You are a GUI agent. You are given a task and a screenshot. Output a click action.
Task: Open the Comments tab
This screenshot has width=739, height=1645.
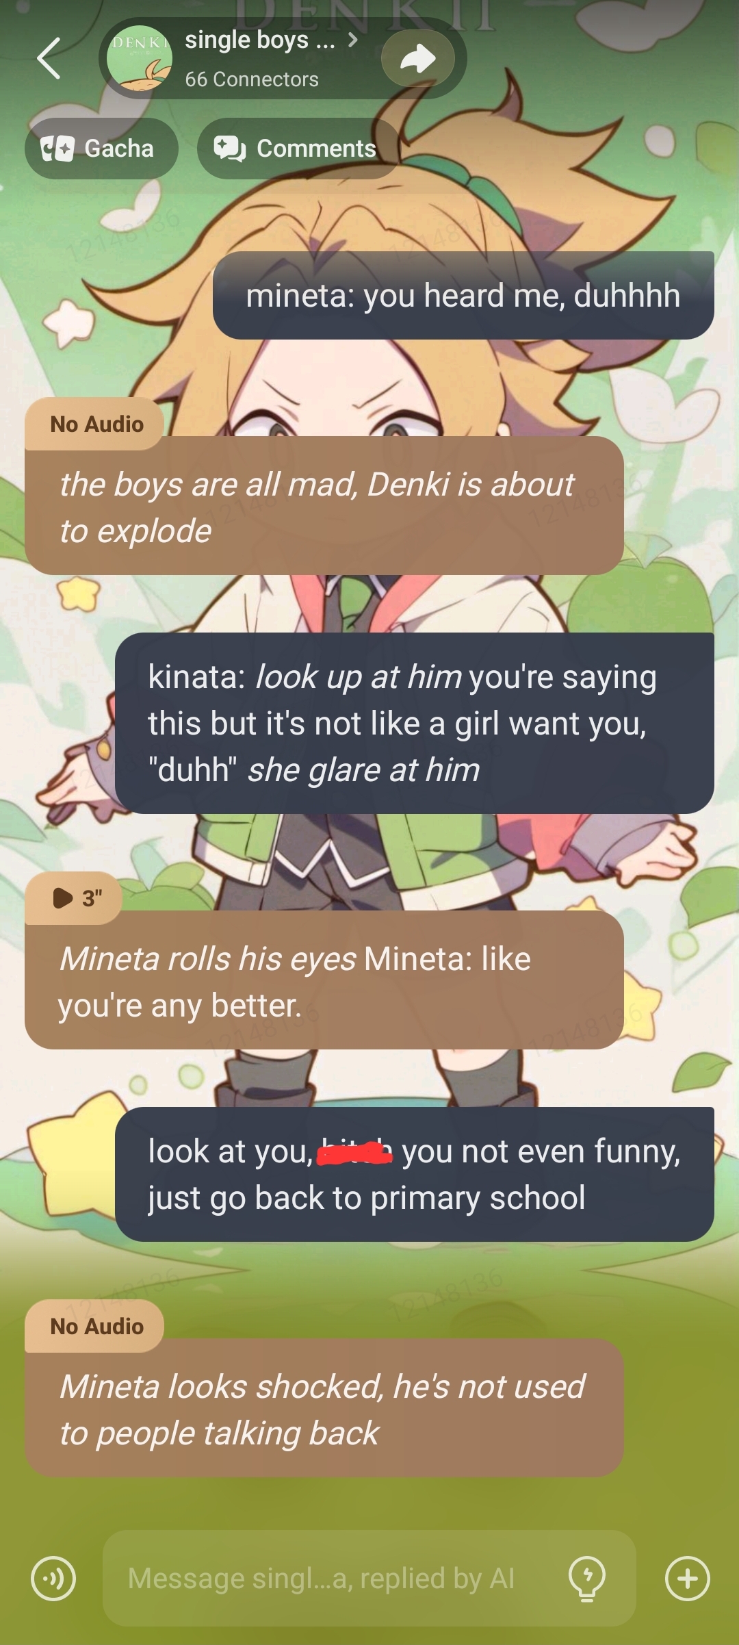point(298,149)
